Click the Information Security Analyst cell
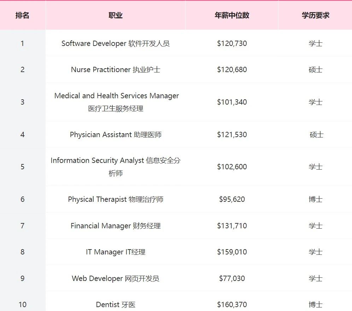 pos(116,167)
